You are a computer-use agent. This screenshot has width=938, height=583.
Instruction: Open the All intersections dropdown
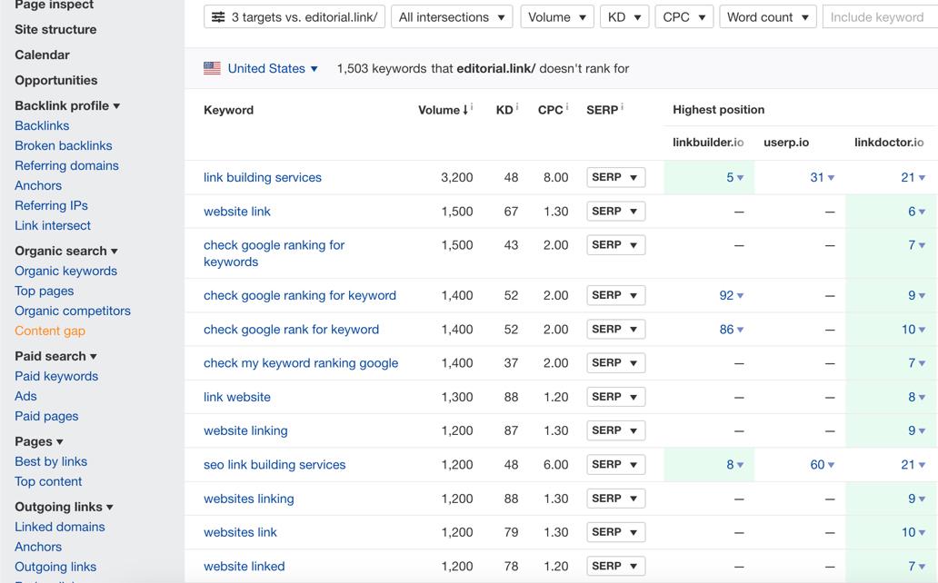452,17
